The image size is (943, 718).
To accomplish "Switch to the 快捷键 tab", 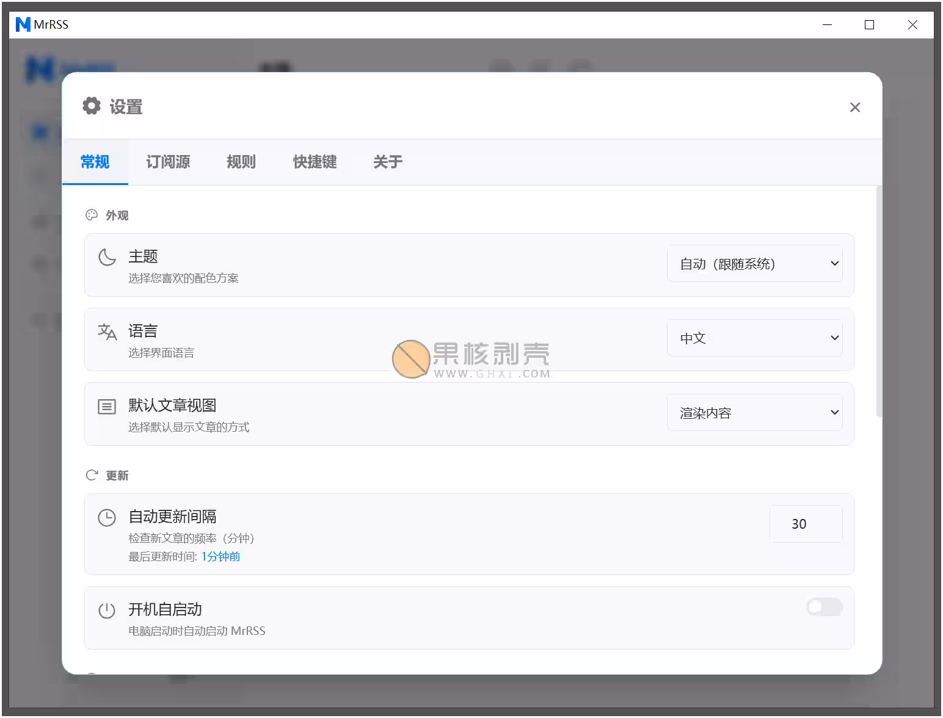I will point(315,162).
